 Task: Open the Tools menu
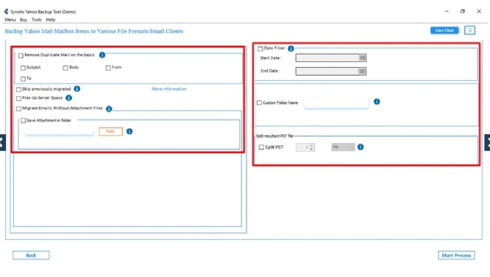pyautogui.click(x=37, y=20)
